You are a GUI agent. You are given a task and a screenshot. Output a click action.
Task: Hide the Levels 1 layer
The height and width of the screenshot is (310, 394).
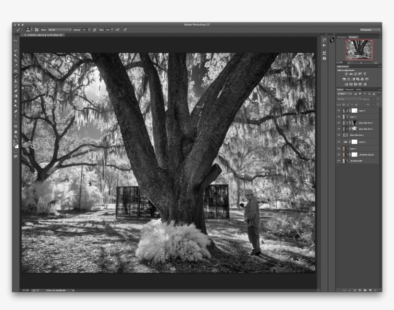(x=339, y=142)
